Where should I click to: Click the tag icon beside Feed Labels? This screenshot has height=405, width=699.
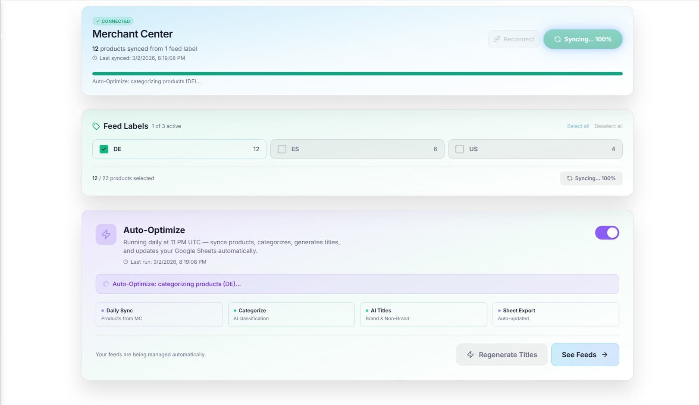(x=96, y=126)
